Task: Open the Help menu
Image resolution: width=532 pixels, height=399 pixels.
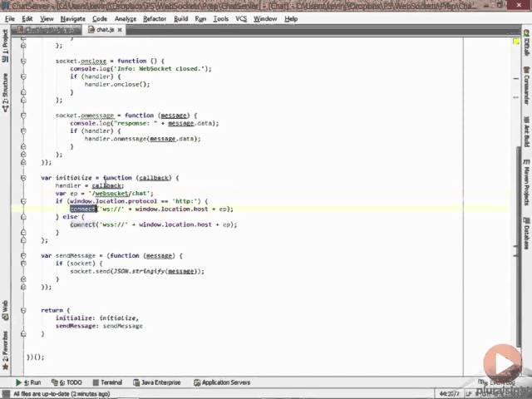Action: [291, 19]
